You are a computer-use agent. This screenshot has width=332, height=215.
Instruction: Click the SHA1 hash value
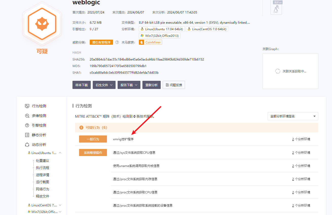[124, 72]
